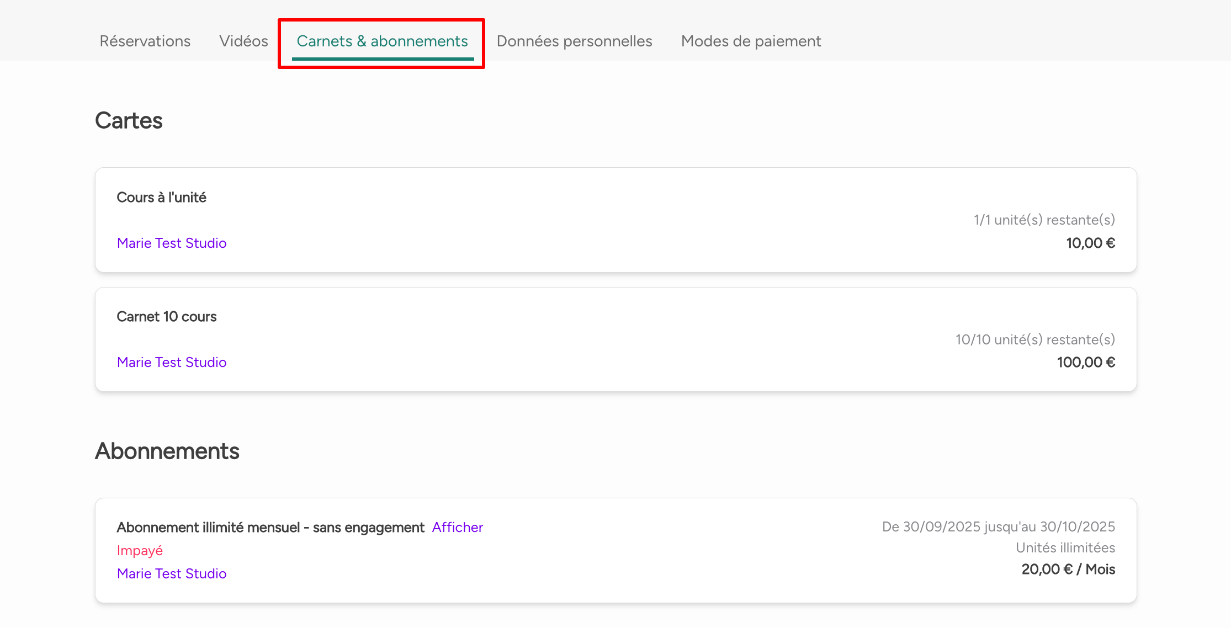The image size is (1231, 628).
Task: Open Marie Test Studio link in Abonnements card
Action: [172, 574]
